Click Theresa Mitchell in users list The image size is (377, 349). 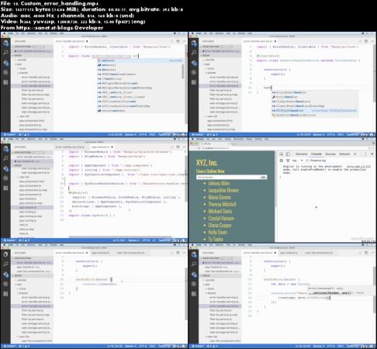222,204
